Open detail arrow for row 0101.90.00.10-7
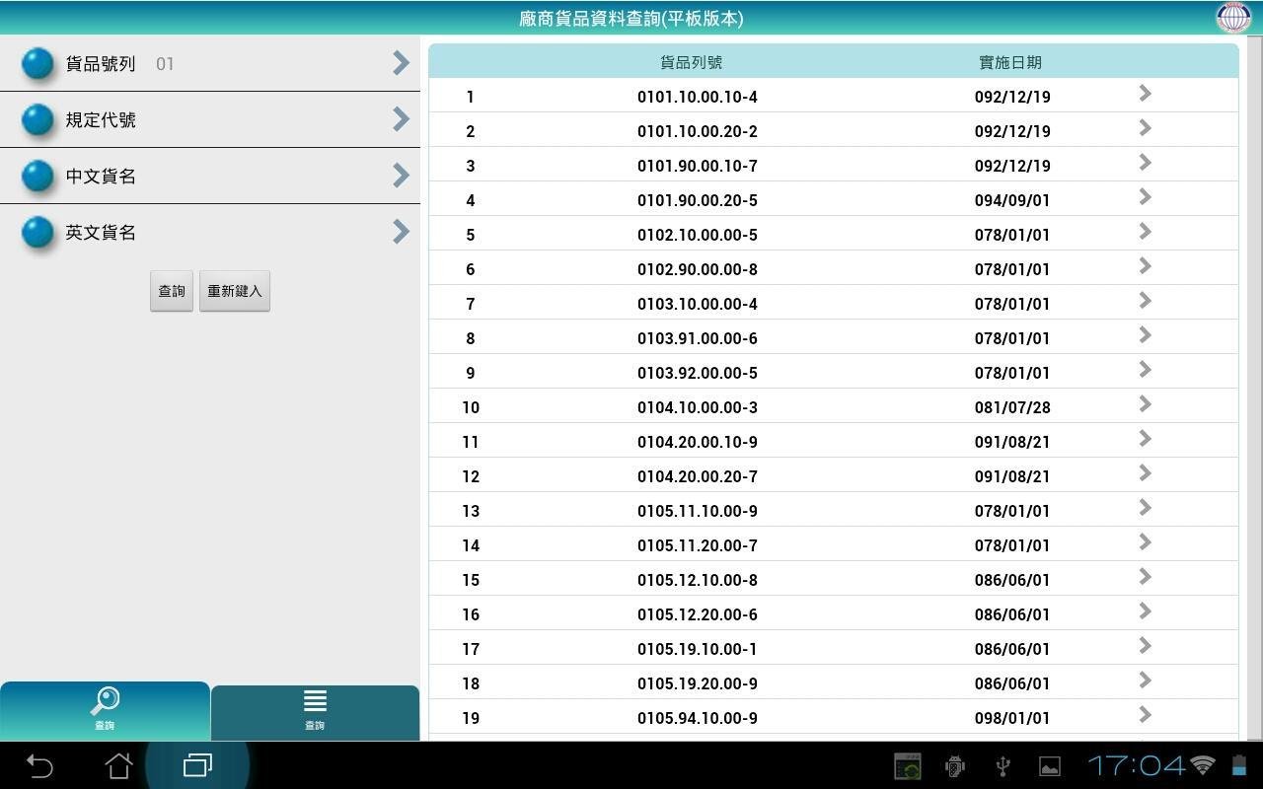Viewport: 1263px width, 789px height. coord(1145,162)
